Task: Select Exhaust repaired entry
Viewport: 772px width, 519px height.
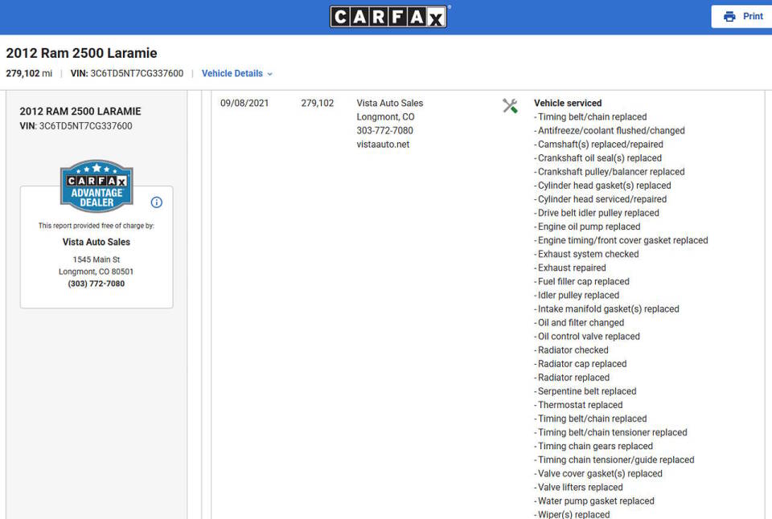Action: [x=570, y=268]
